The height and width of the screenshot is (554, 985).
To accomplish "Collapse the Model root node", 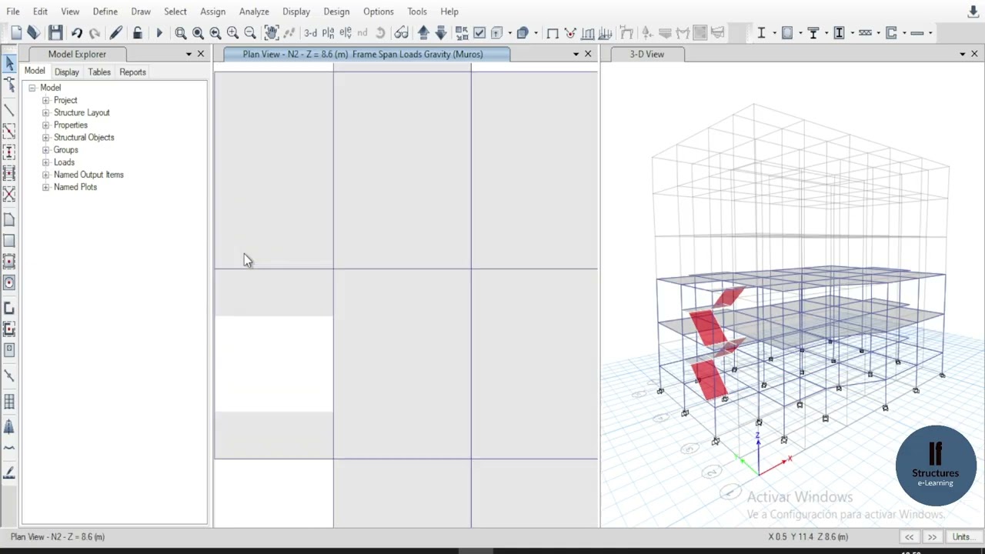I will tap(32, 88).
